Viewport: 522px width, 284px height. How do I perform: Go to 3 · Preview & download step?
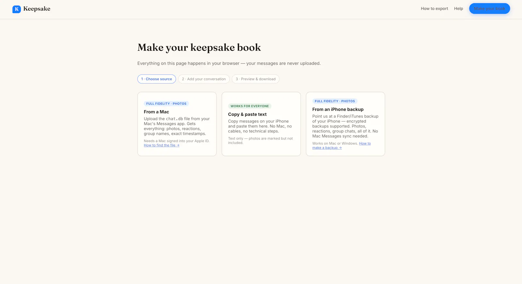point(255,79)
